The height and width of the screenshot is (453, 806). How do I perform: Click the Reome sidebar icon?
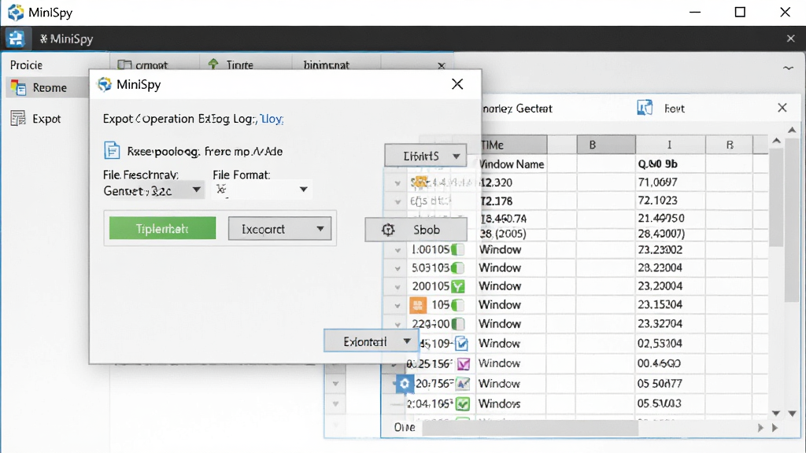point(19,88)
